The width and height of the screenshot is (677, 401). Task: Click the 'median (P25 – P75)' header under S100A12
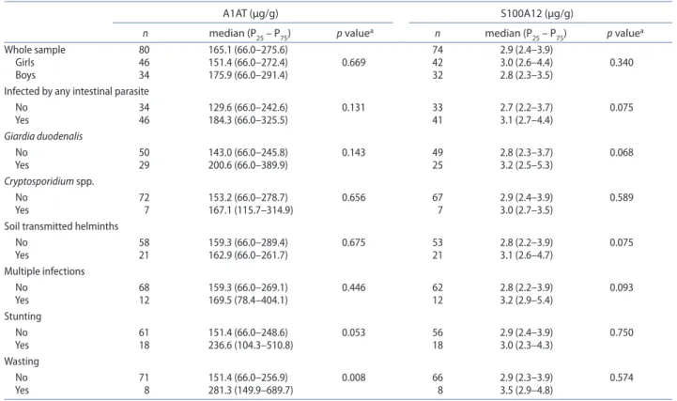pyautogui.click(x=526, y=34)
